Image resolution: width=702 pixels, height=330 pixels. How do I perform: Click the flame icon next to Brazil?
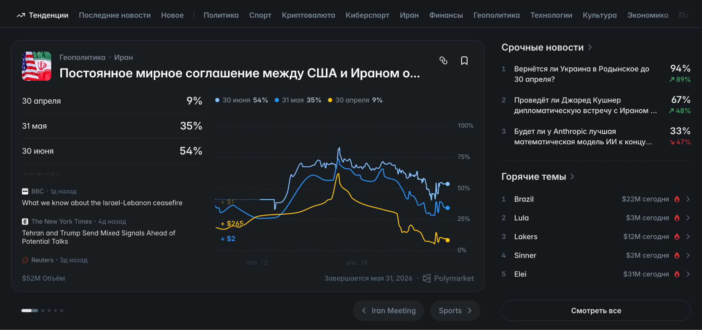(x=677, y=199)
